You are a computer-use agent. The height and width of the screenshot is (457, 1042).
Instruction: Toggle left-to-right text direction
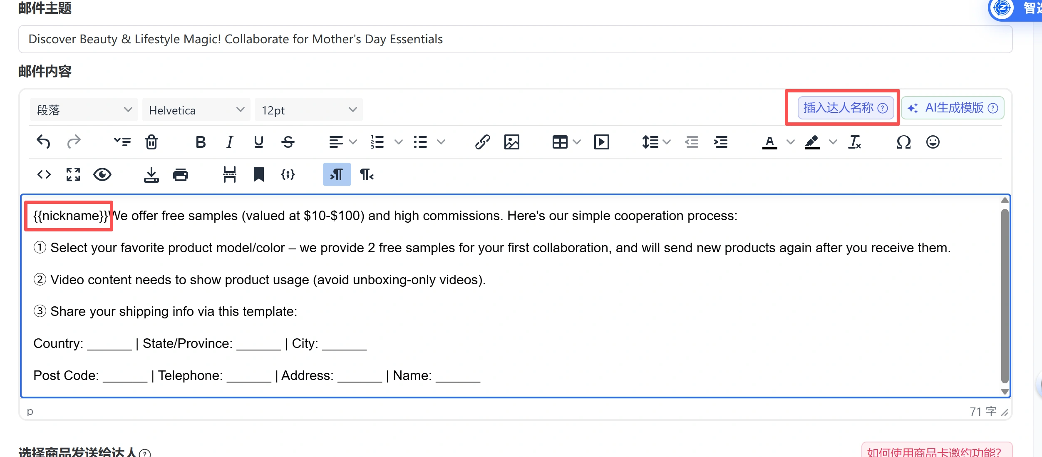coord(337,174)
